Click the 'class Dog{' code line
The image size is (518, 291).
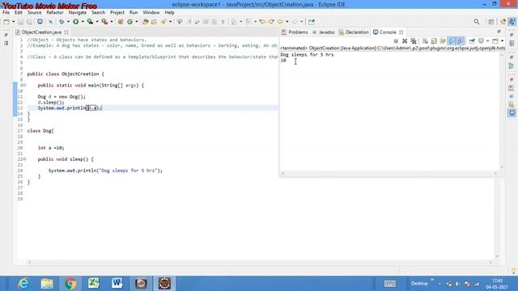point(40,131)
